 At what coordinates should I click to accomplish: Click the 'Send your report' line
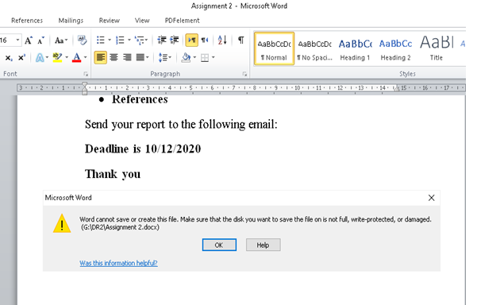[181, 125]
